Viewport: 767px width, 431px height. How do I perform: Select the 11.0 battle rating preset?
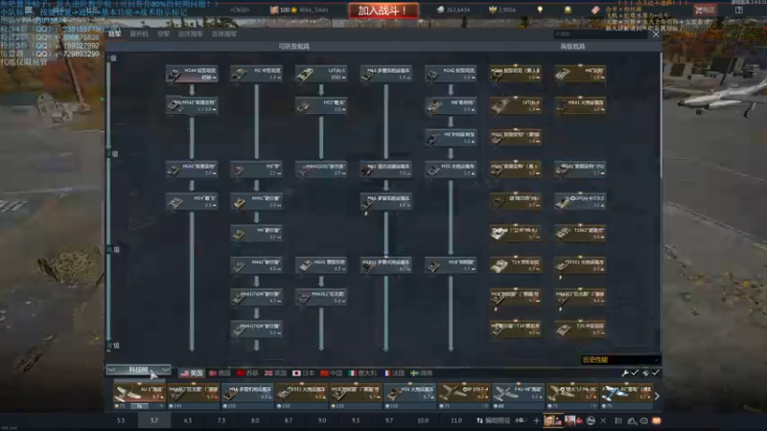pyautogui.click(x=456, y=420)
